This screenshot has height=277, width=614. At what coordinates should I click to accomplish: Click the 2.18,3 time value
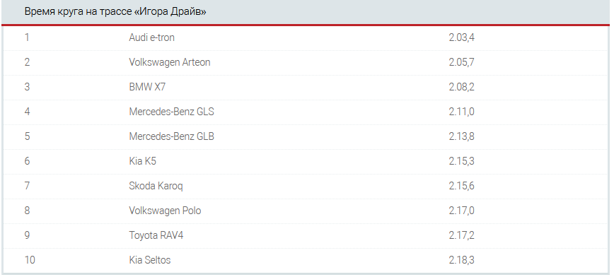462,260
